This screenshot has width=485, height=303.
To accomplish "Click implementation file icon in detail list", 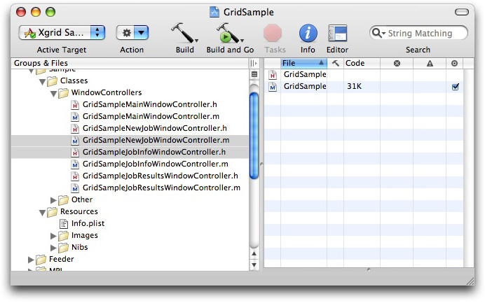I will click(x=273, y=87).
